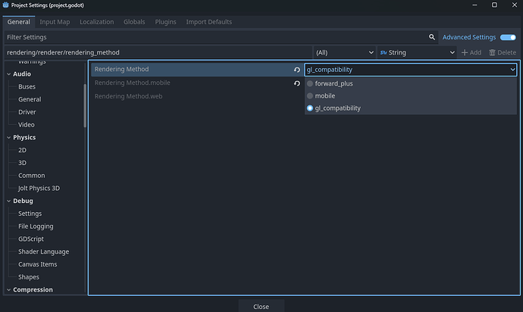
Task: Reset the Rendering Method.mobile property
Action: 297,83
